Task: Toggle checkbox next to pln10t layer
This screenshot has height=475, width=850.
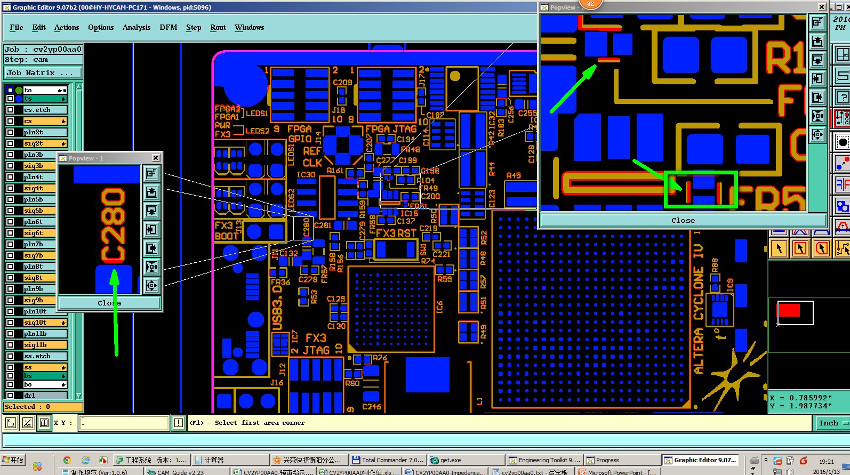Action: [x=10, y=311]
